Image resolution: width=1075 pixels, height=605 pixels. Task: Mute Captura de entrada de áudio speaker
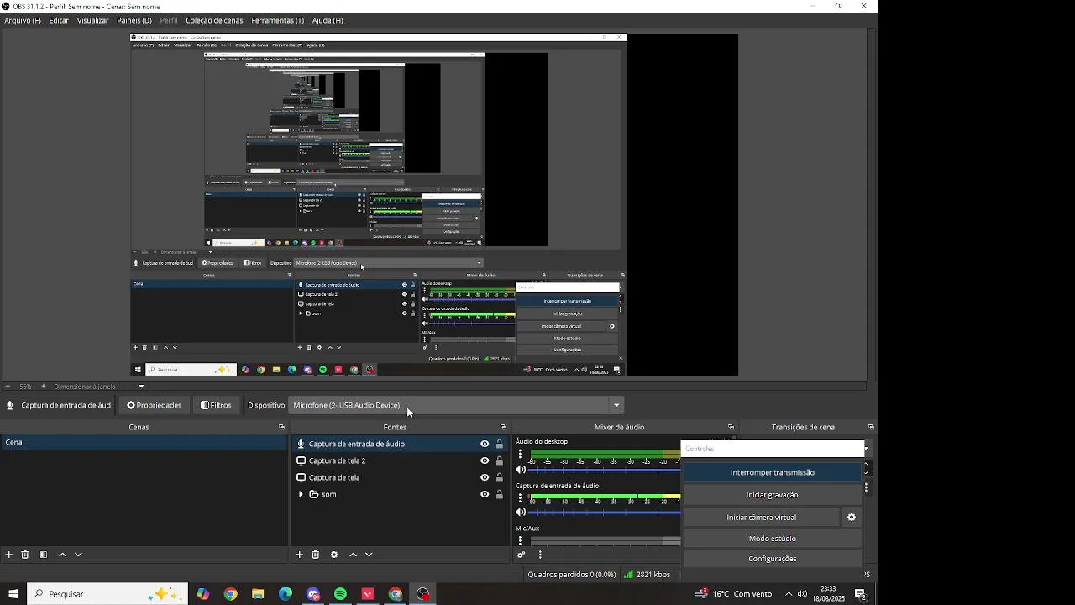(521, 512)
